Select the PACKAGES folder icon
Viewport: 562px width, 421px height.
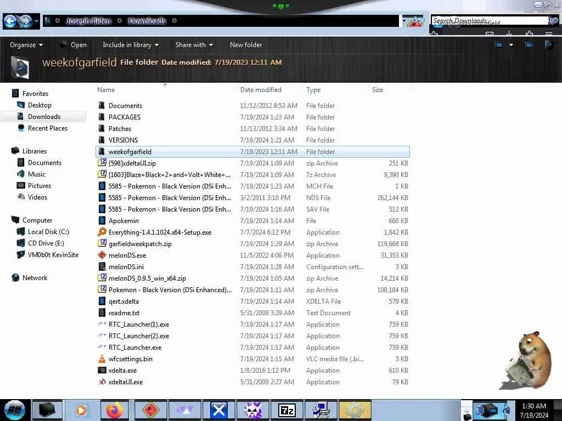[102, 117]
